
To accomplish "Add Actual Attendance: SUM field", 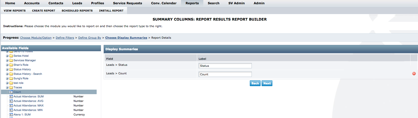I will (29, 96).
